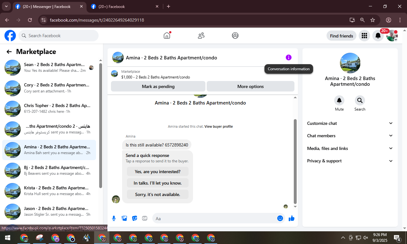The width and height of the screenshot is (407, 244).
Task: Switch to the second Facebook browser tab
Action: (x=125, y=7)
